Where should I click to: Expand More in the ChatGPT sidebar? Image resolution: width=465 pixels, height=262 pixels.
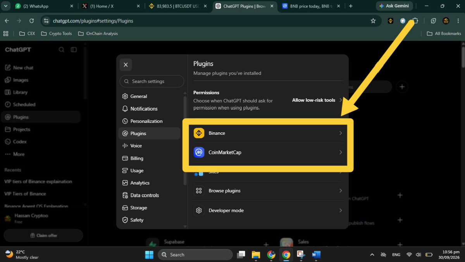point(41,154)
